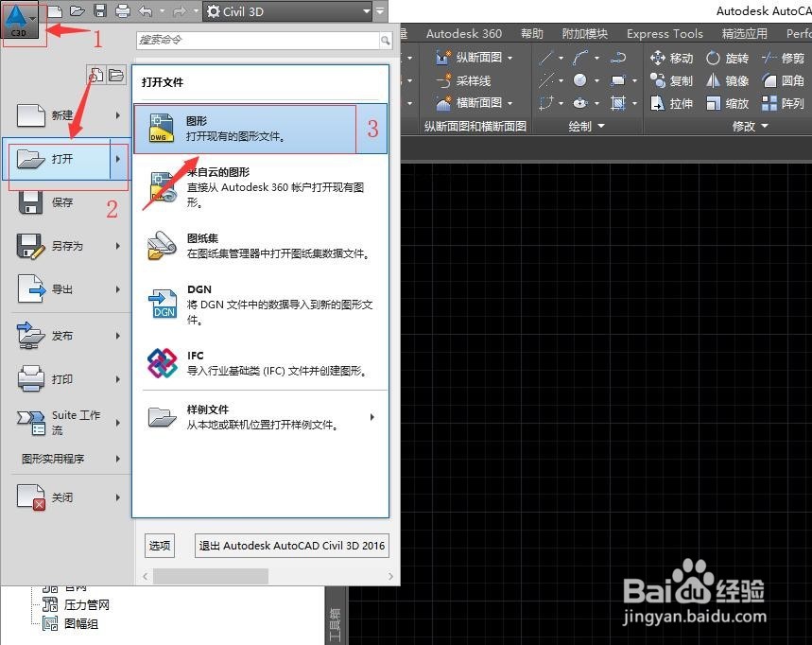Click the Plot printer icon in quick access toolbar

click(x=123, y=11)
